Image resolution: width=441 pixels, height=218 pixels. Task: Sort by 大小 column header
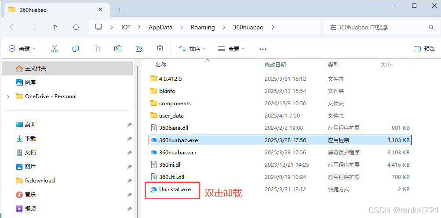[x=386, y=65]
